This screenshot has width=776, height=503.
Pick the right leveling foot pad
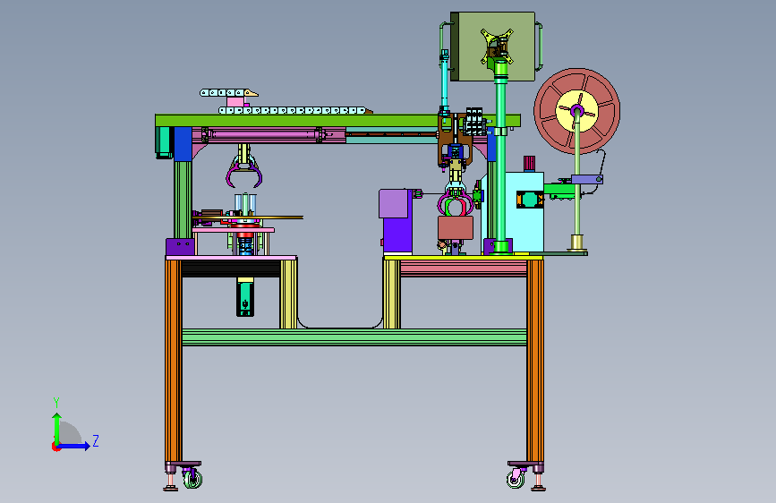point(539,489)
